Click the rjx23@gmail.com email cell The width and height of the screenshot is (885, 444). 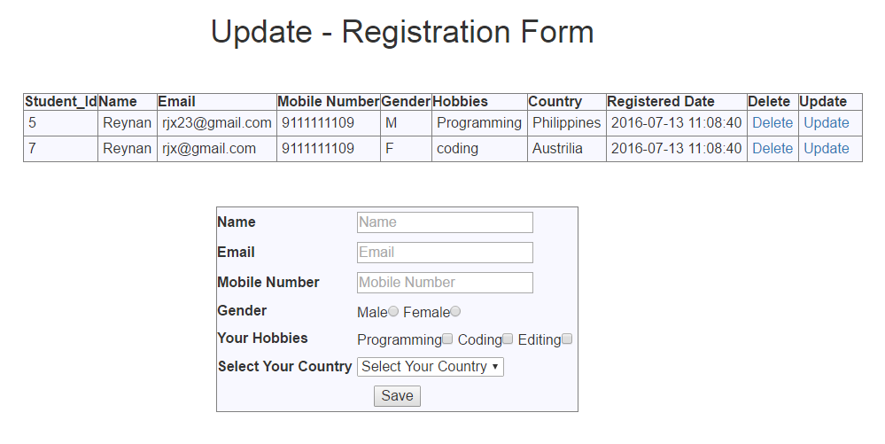[x=217, y=123]
